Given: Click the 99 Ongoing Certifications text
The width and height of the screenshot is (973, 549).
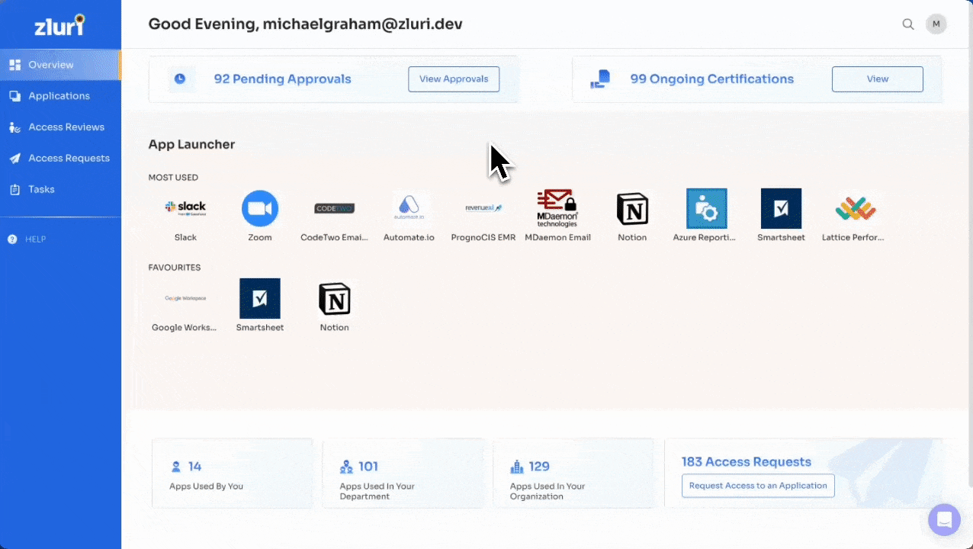Looking at the screenshot, I should pyautogui.click(x=711, y=79).
